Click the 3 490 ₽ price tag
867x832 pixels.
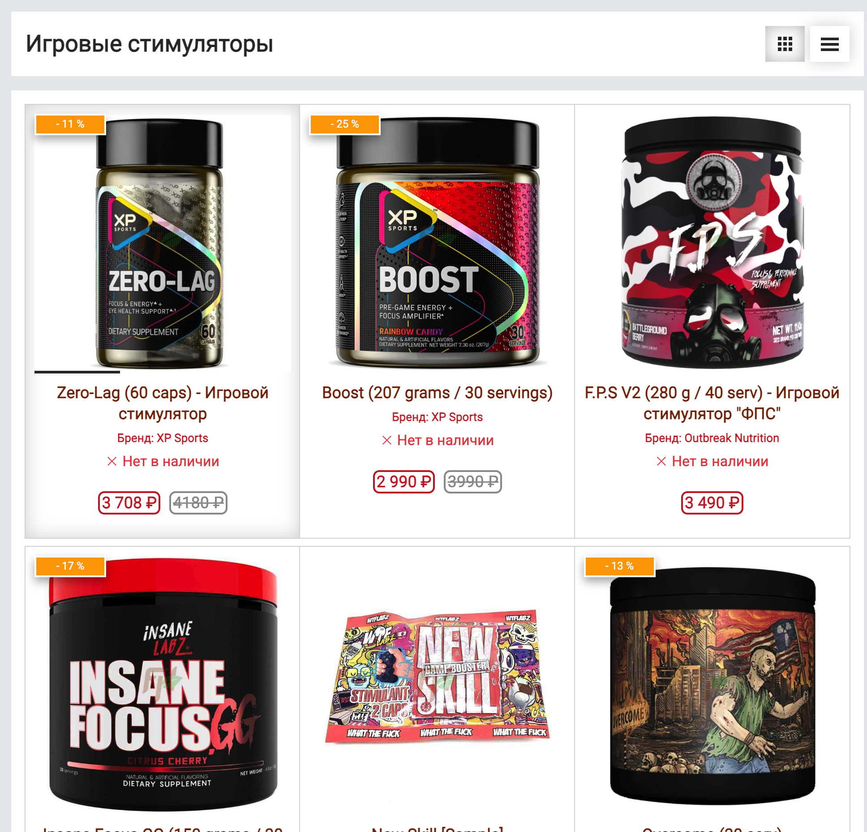(712, 503)
